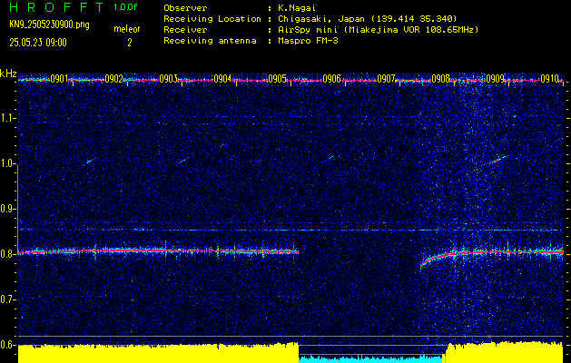Click the 0907 time marker
The width and height of the screenshot is (571, 363).
click(x=387, y=79)
